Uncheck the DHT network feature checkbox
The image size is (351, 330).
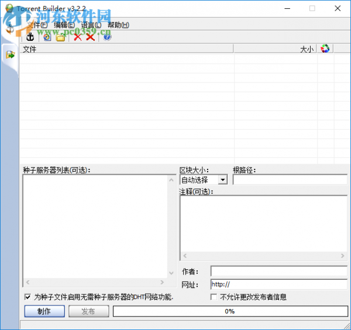(27, 297)
